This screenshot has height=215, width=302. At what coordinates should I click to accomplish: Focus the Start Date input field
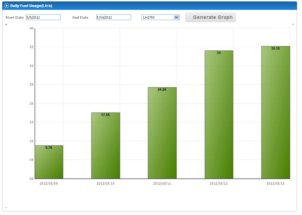(x=43, y=17)
